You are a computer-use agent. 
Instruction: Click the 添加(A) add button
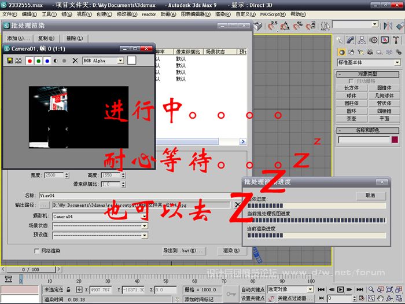coord(17,38)
